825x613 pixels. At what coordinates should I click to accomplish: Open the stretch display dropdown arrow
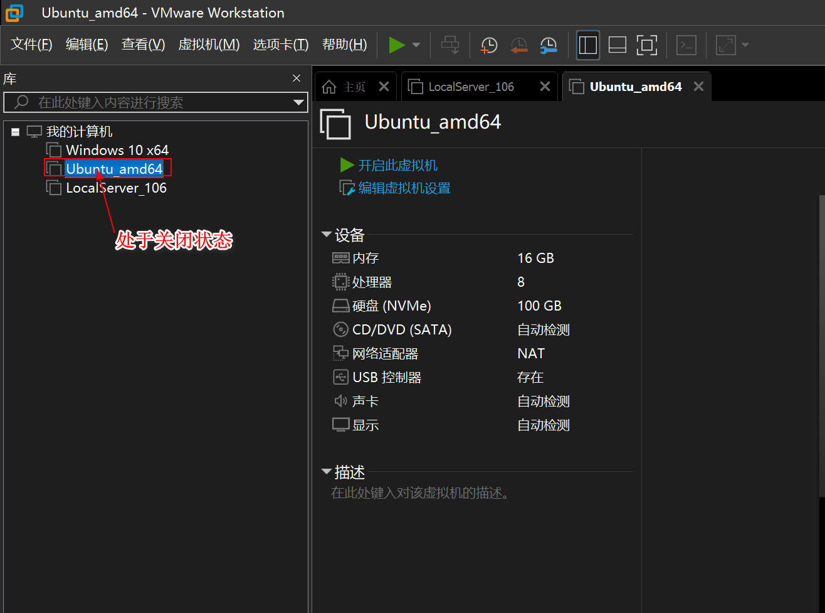[745, 45]
